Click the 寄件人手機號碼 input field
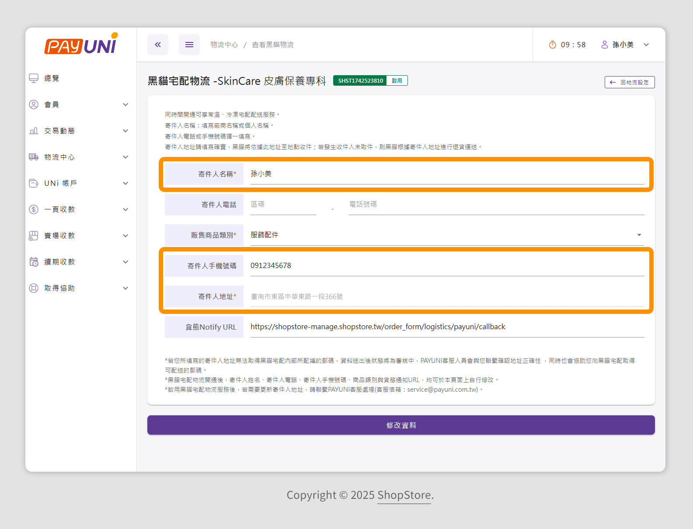The height and width of the screenshot is (529, 693). click(447, 266)
